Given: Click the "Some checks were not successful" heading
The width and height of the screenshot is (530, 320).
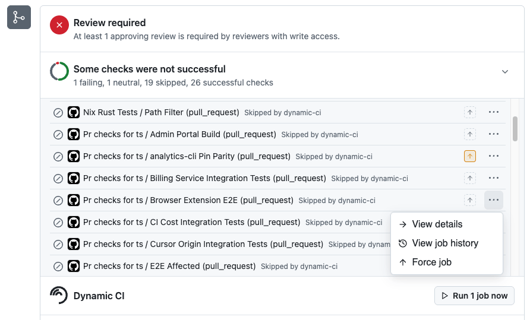Looking at the screenshot, I should pos(149,69).
